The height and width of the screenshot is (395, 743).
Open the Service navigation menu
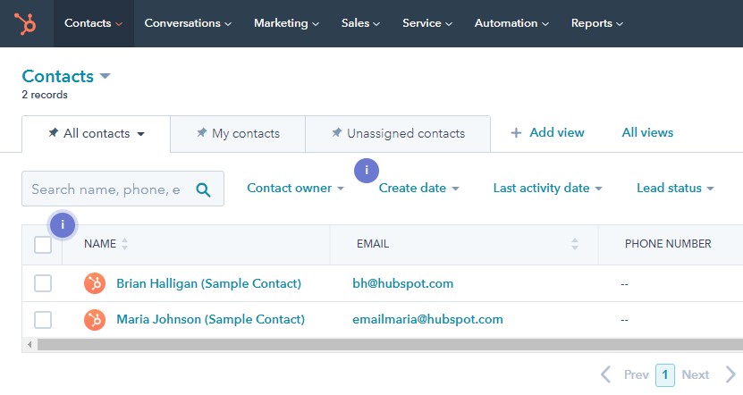tap(427, 23)
